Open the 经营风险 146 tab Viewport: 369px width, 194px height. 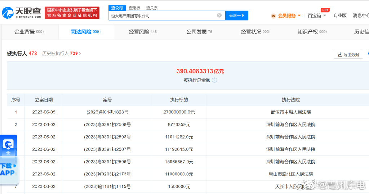[x=143, y=32]
